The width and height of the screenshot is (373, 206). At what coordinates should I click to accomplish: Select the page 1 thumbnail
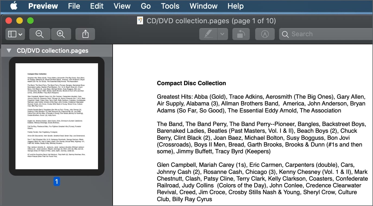coord(57,116)
